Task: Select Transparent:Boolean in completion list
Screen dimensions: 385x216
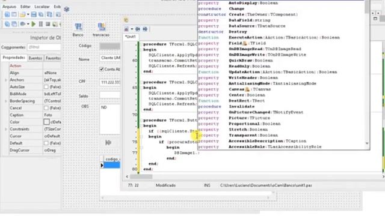Action: tap(281, 136)
